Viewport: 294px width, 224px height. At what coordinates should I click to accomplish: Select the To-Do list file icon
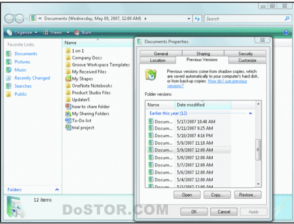pyautogui.click(x=68, y=121)
